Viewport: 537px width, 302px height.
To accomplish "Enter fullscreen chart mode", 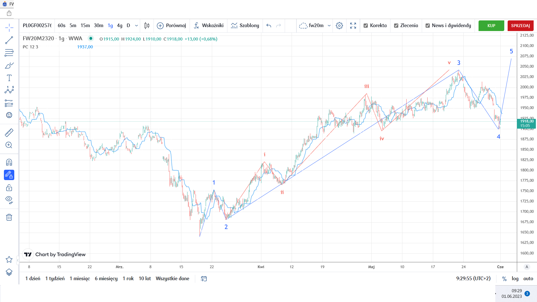I will tap(353, 25).
